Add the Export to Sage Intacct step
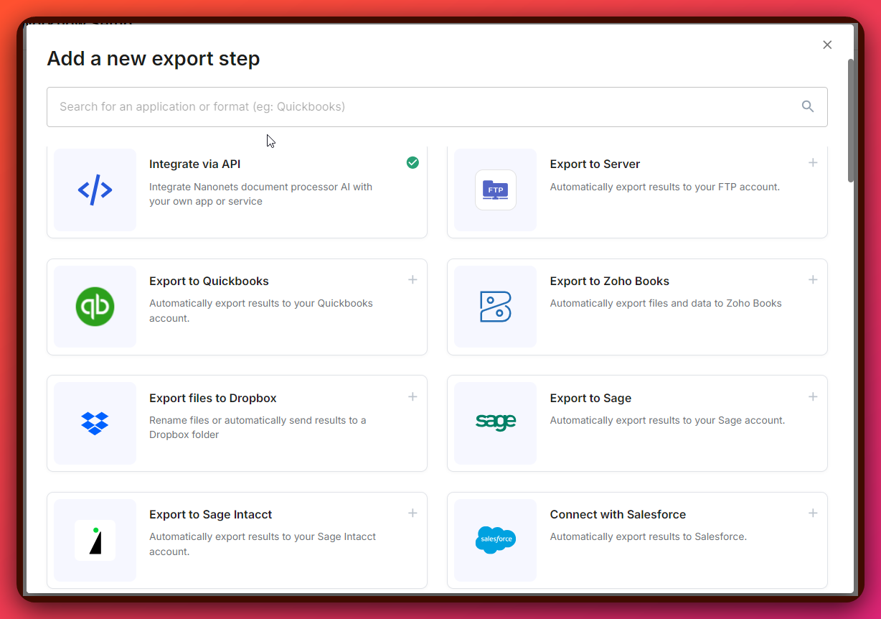Image resolution: width=881 pixels, height=619 pixels. pyautogui.click(x=413, y=513)
